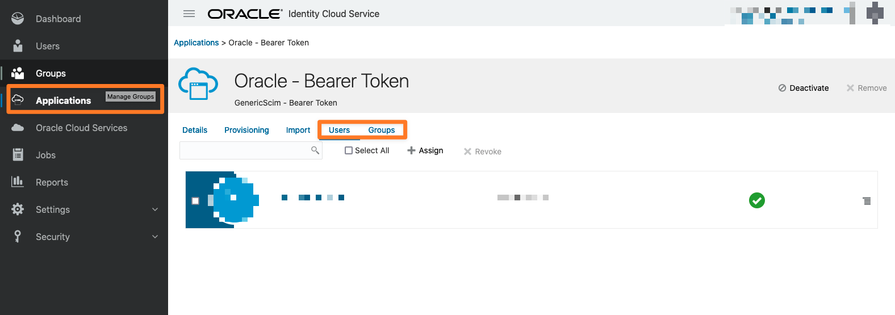Viewport: 895px width, 315px height.
Task: Click the Security key icon
Action: [x=18, y=236]
